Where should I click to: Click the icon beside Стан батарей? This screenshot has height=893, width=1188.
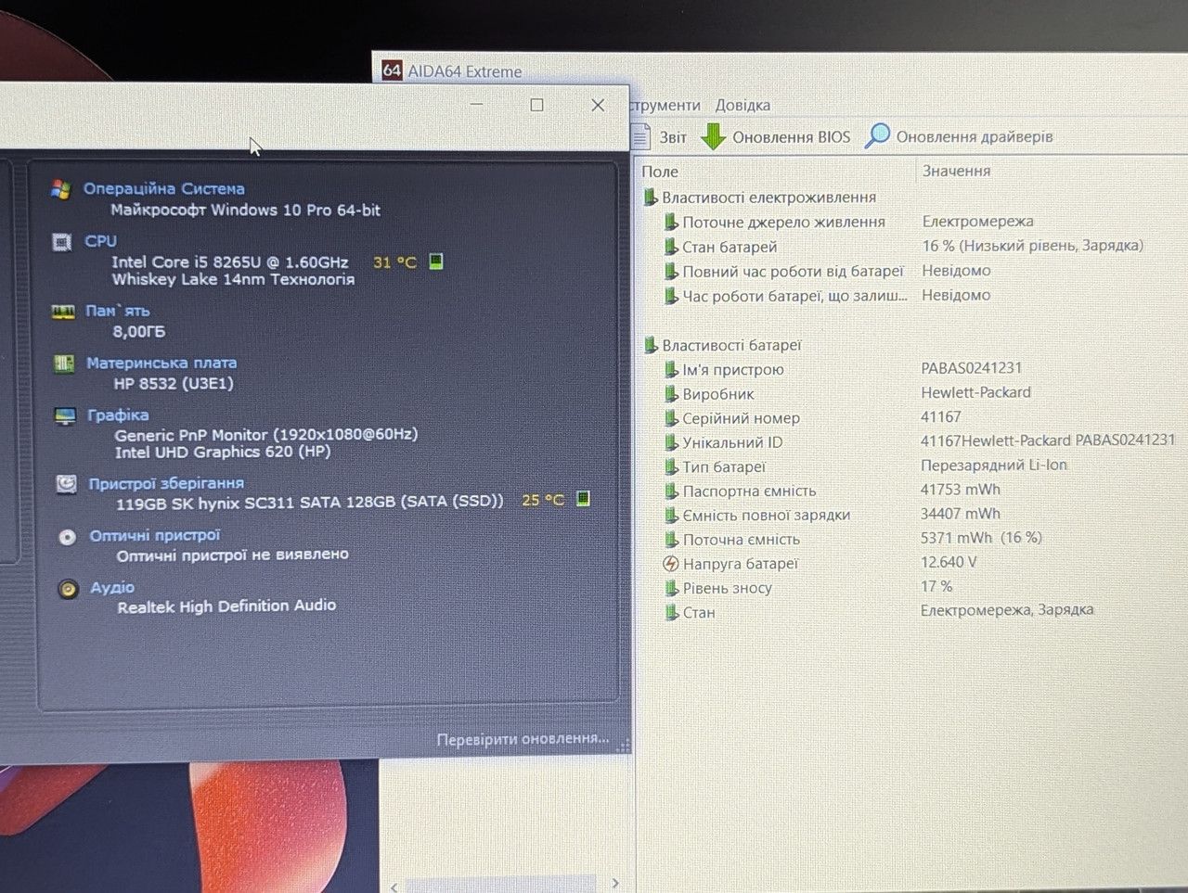pyautogui.click(x=671, y=247)
